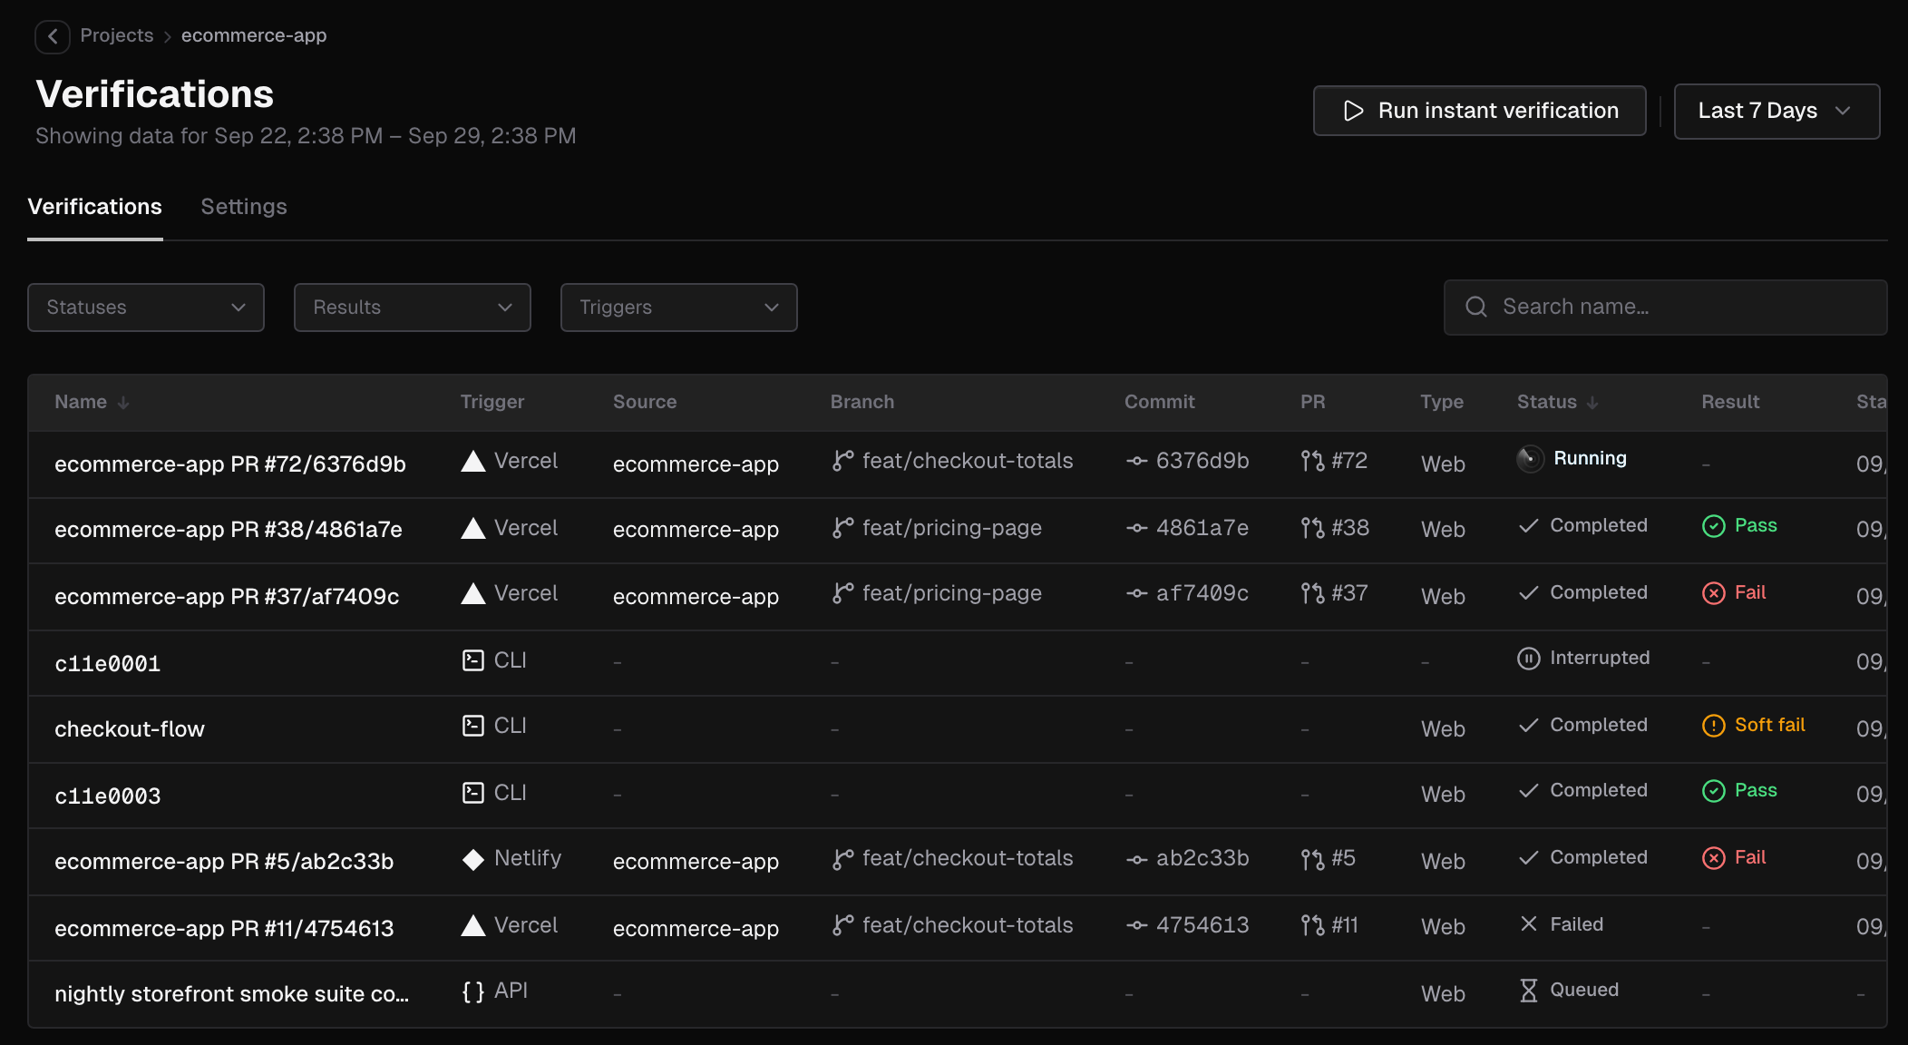
Task: Click the pull request icon beside #72
Action: 1312,461
